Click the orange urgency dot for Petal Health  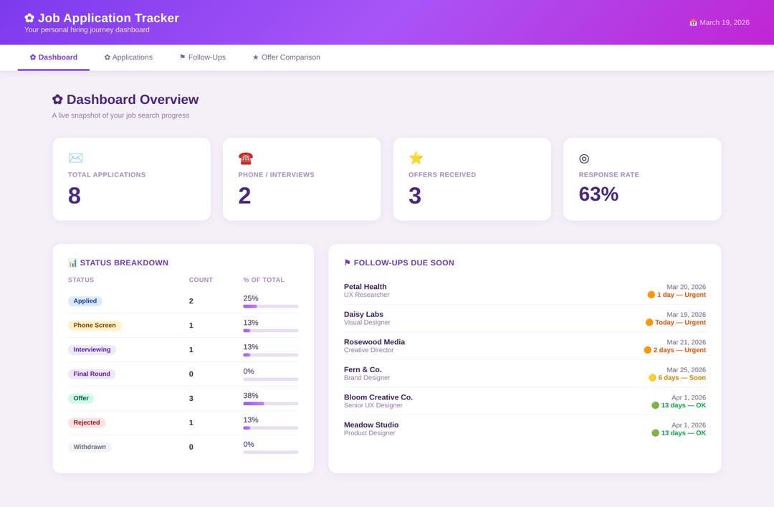[651, 295]
